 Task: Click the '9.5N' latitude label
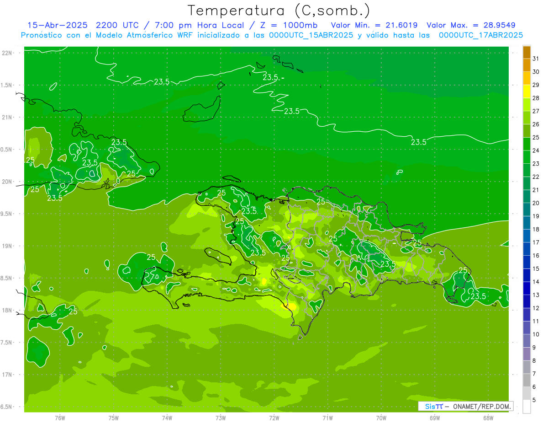coord(6,214)
